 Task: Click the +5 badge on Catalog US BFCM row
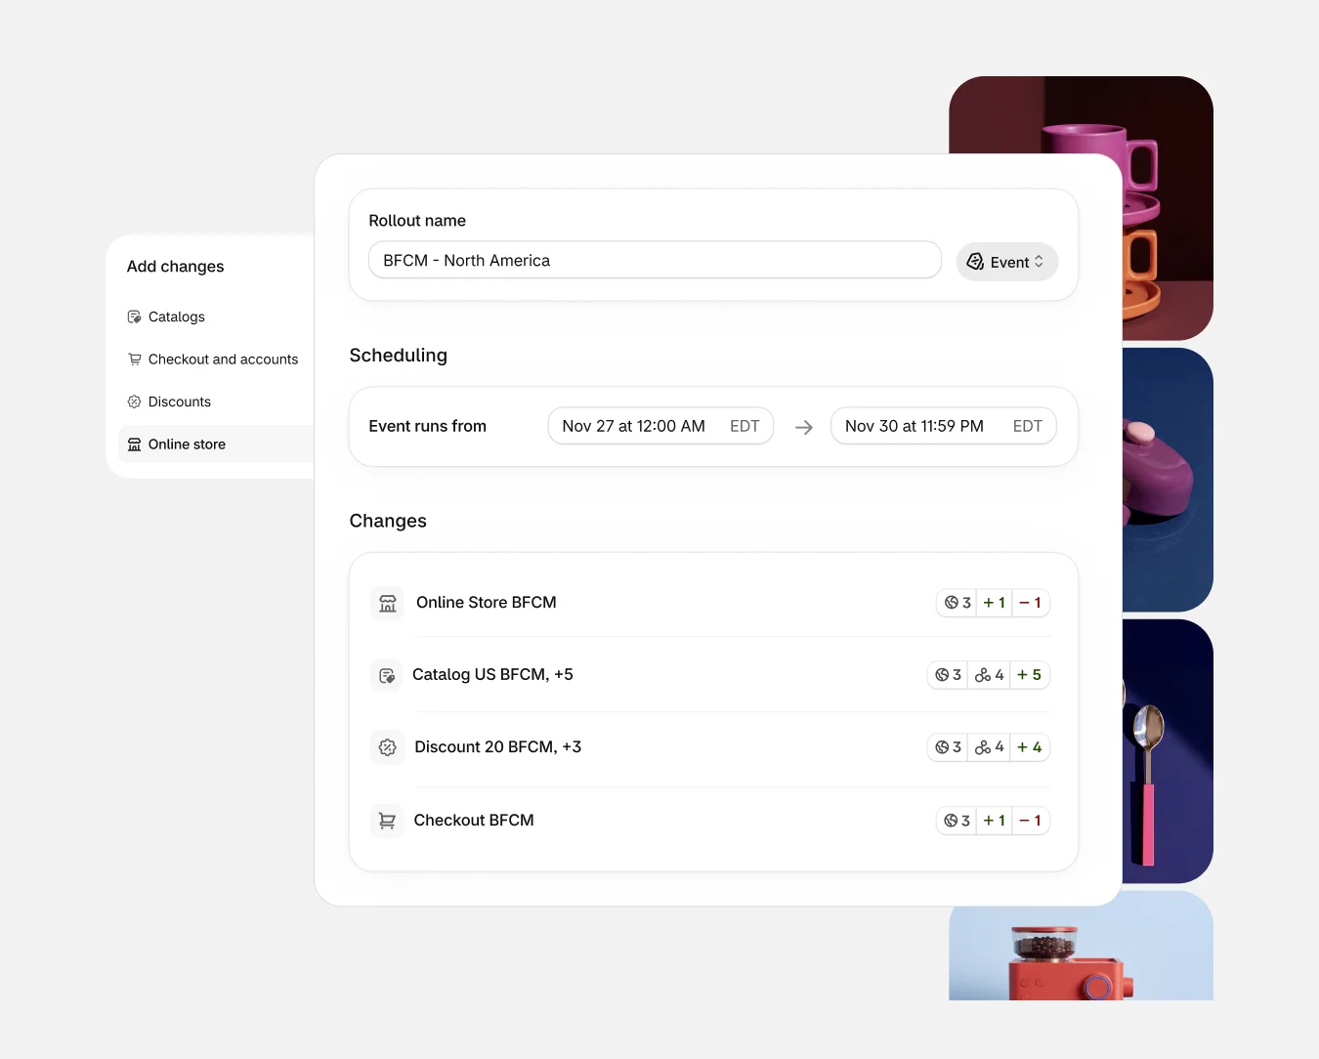(x=1030, y=675)
